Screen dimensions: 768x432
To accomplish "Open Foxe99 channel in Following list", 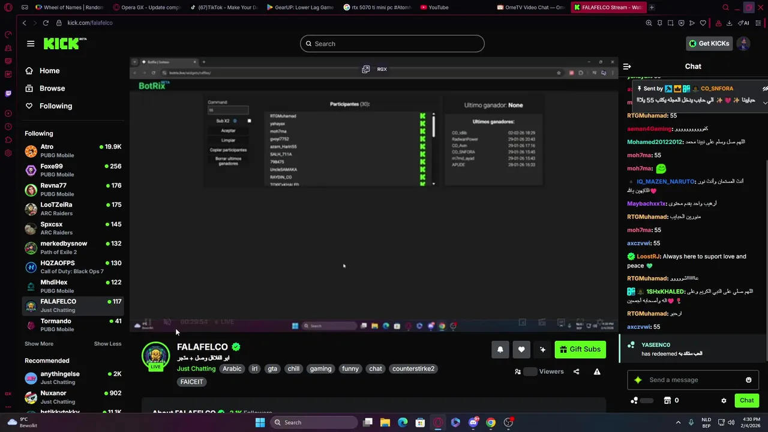I will 73,170.
